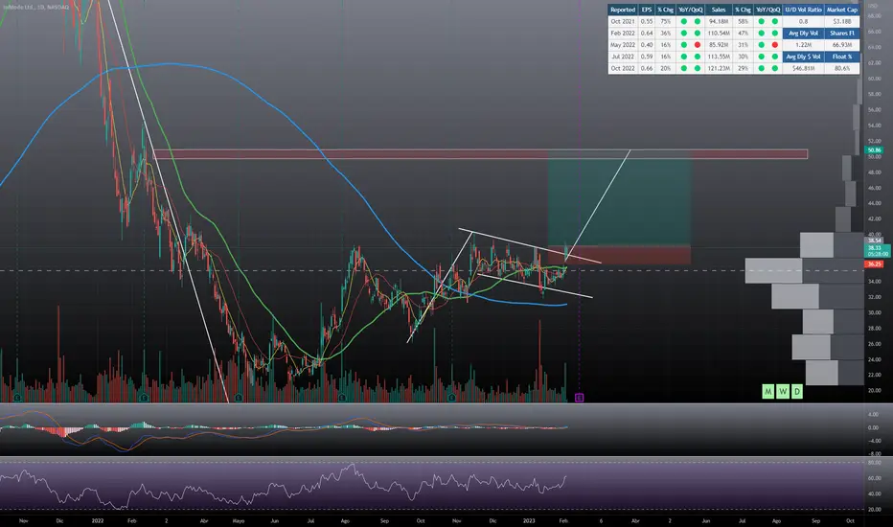Click the Reported column header
This screenshot has height=527, width=893.
[622, 9]
